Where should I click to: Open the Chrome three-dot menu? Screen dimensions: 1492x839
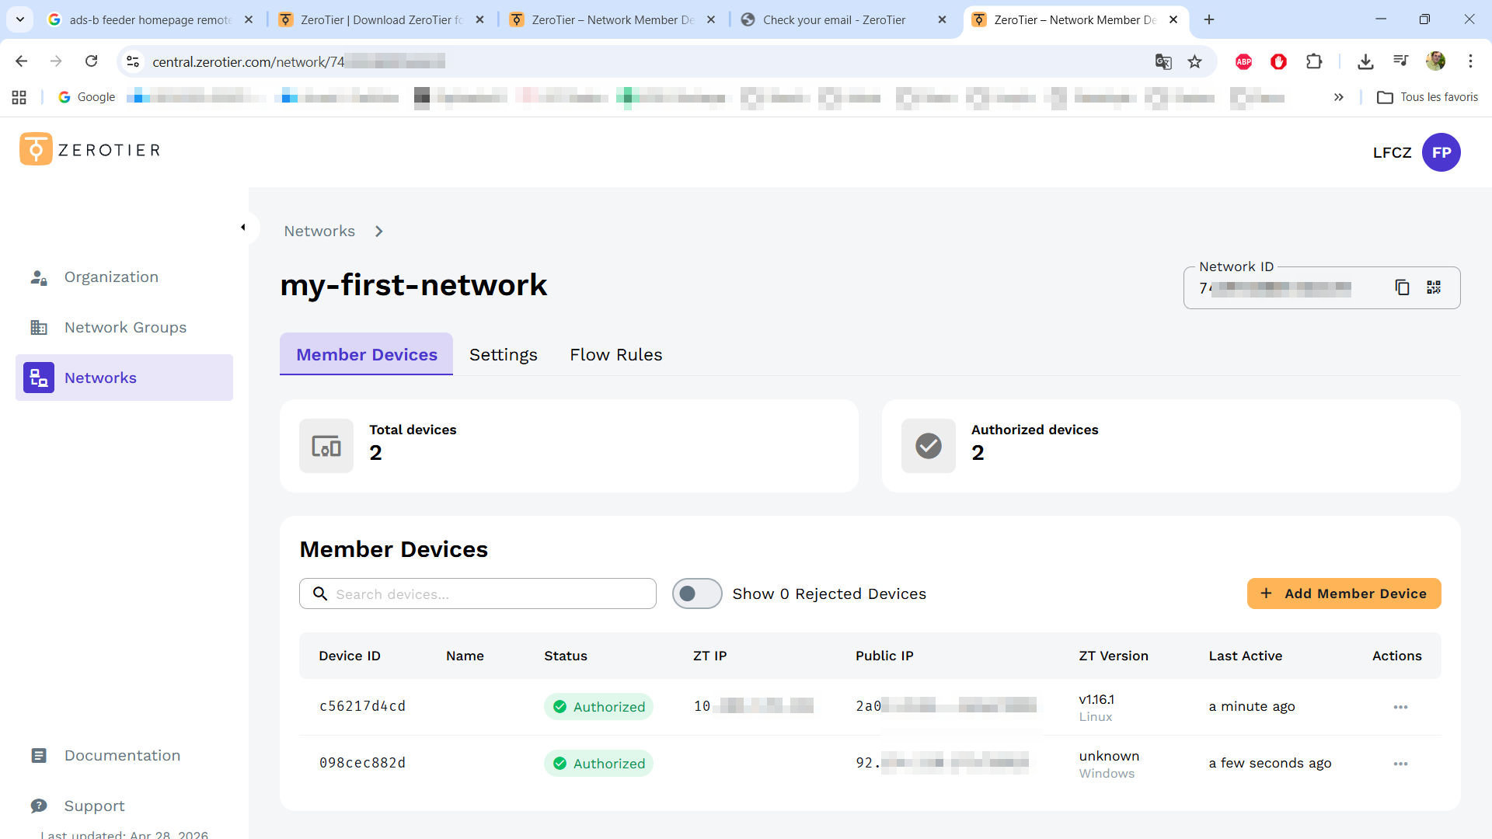[x=1470, y=61]
